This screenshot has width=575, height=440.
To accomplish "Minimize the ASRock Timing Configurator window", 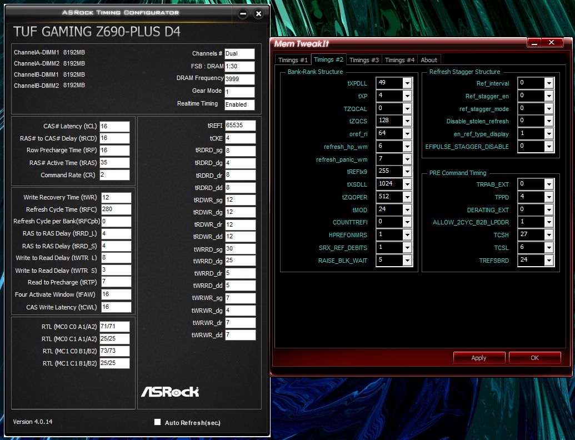I will 243,14.
